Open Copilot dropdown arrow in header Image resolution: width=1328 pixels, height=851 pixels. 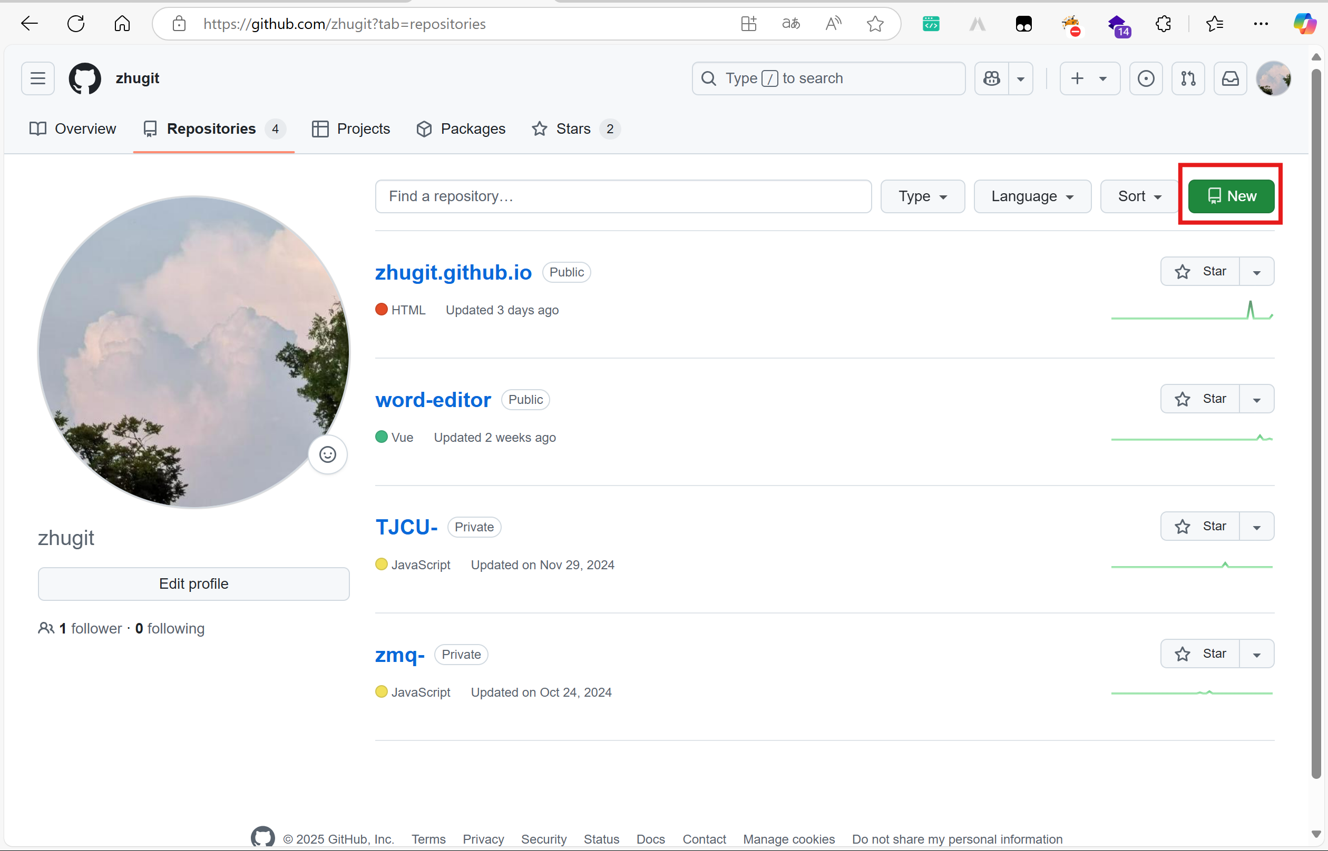[1021, 78]
